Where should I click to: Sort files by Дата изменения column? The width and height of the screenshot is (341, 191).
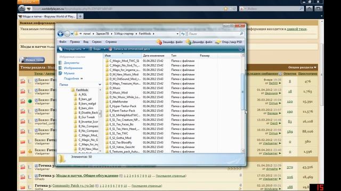click(156, 56)
